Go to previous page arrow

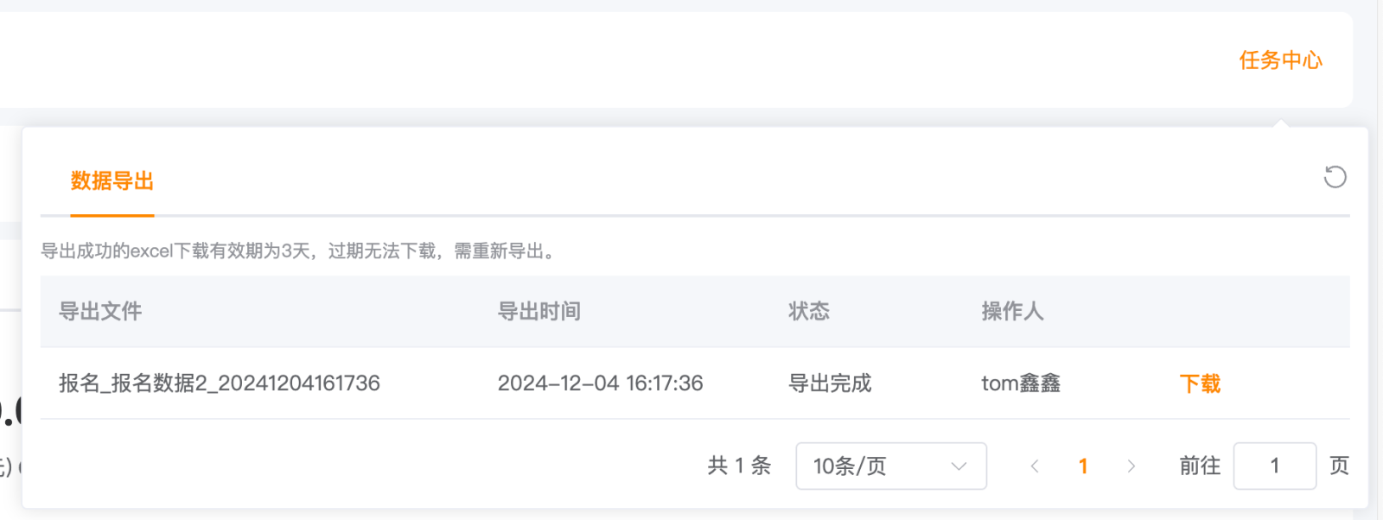pyautogui.click(x=1035, y=466)
